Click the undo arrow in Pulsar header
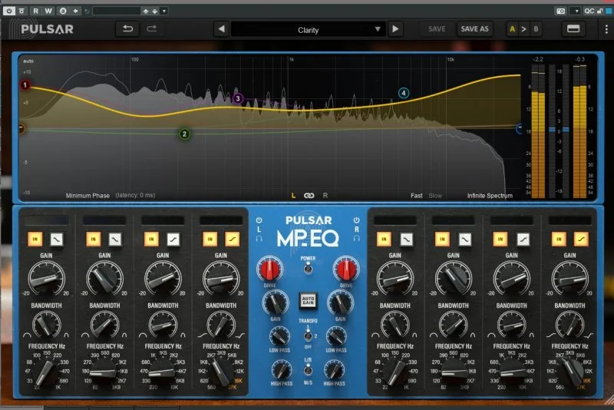Screen dimensions: 614x410 click(x=127, y=29)
